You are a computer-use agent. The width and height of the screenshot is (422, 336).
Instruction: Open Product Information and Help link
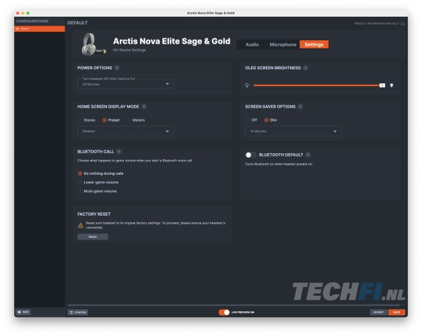tap(376, 24)
